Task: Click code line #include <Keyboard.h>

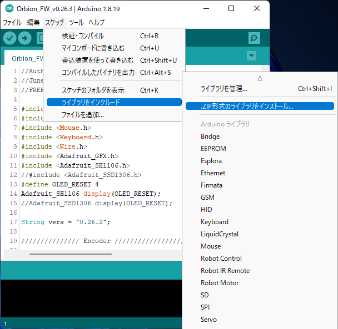Action: [x=62, y=137]
